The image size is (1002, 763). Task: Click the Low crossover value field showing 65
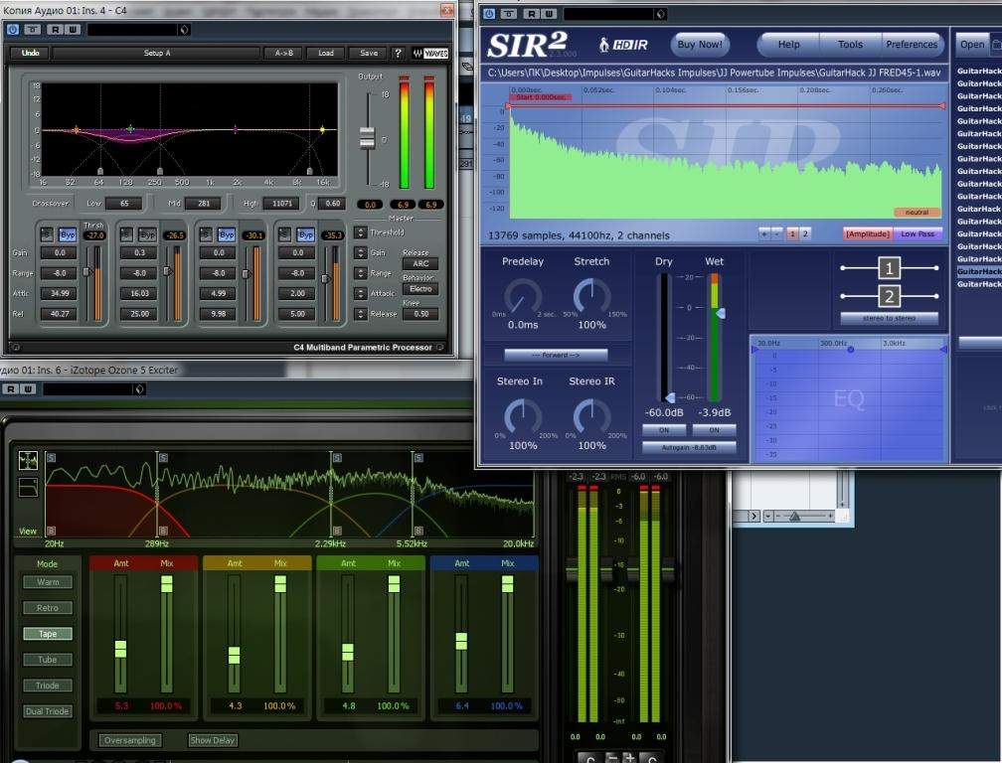tap(122, 204)
